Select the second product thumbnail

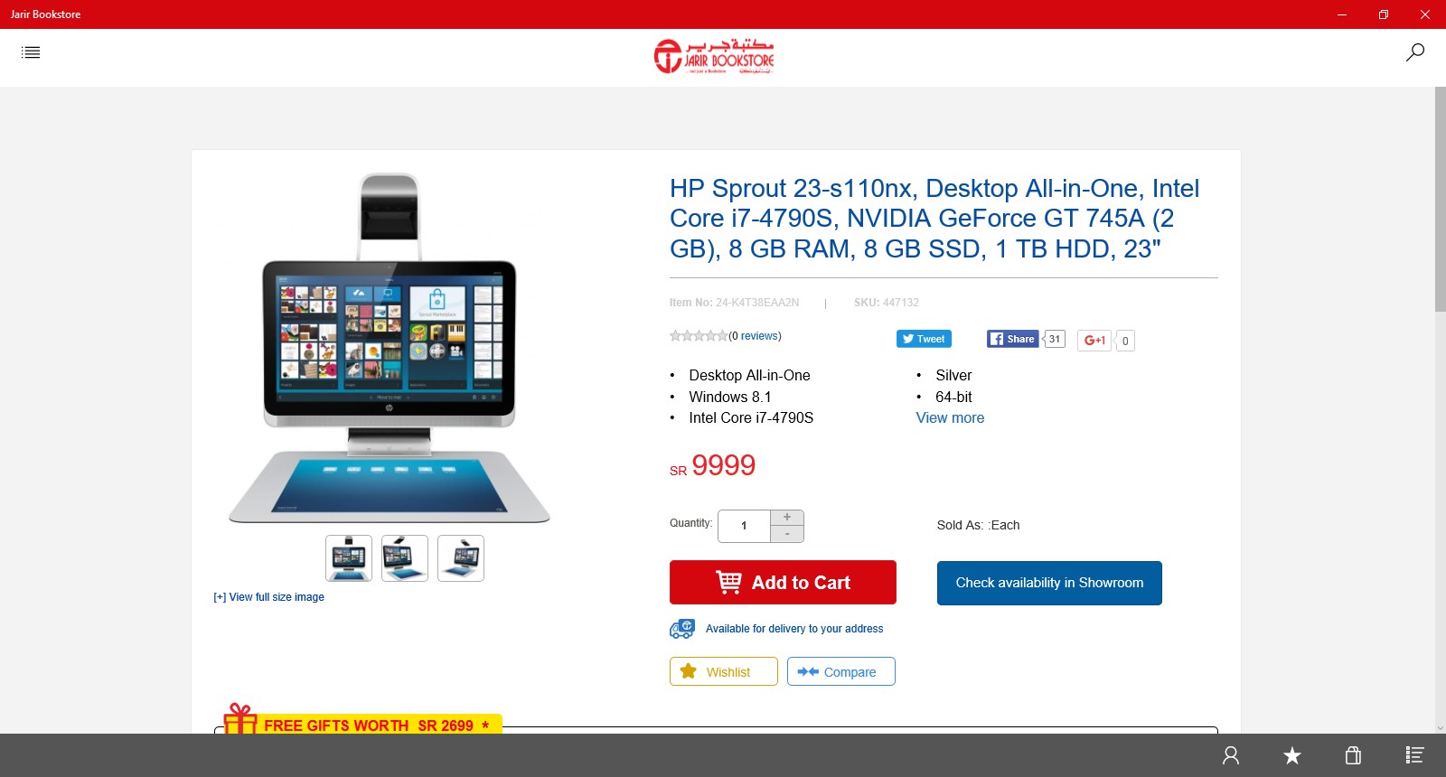coord(405,558)
